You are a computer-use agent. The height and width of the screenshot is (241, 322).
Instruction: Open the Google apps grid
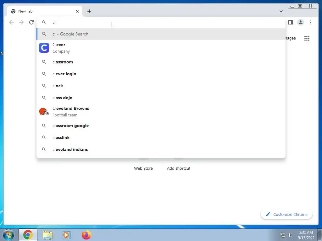tap(307, 38)
